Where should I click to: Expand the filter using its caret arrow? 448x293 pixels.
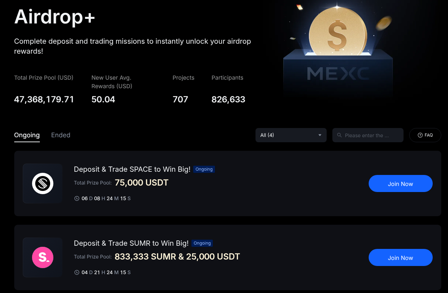pyautogui.click(x=320, y=135)
